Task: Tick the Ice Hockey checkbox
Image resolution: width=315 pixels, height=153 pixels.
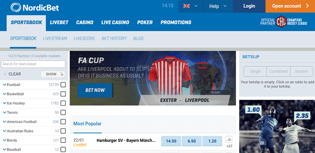Action: [x=63, y=103]
